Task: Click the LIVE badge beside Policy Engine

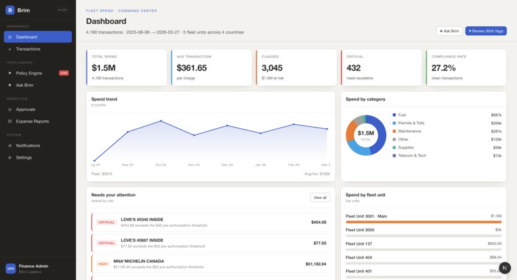Action: click(x=64, y=73)
